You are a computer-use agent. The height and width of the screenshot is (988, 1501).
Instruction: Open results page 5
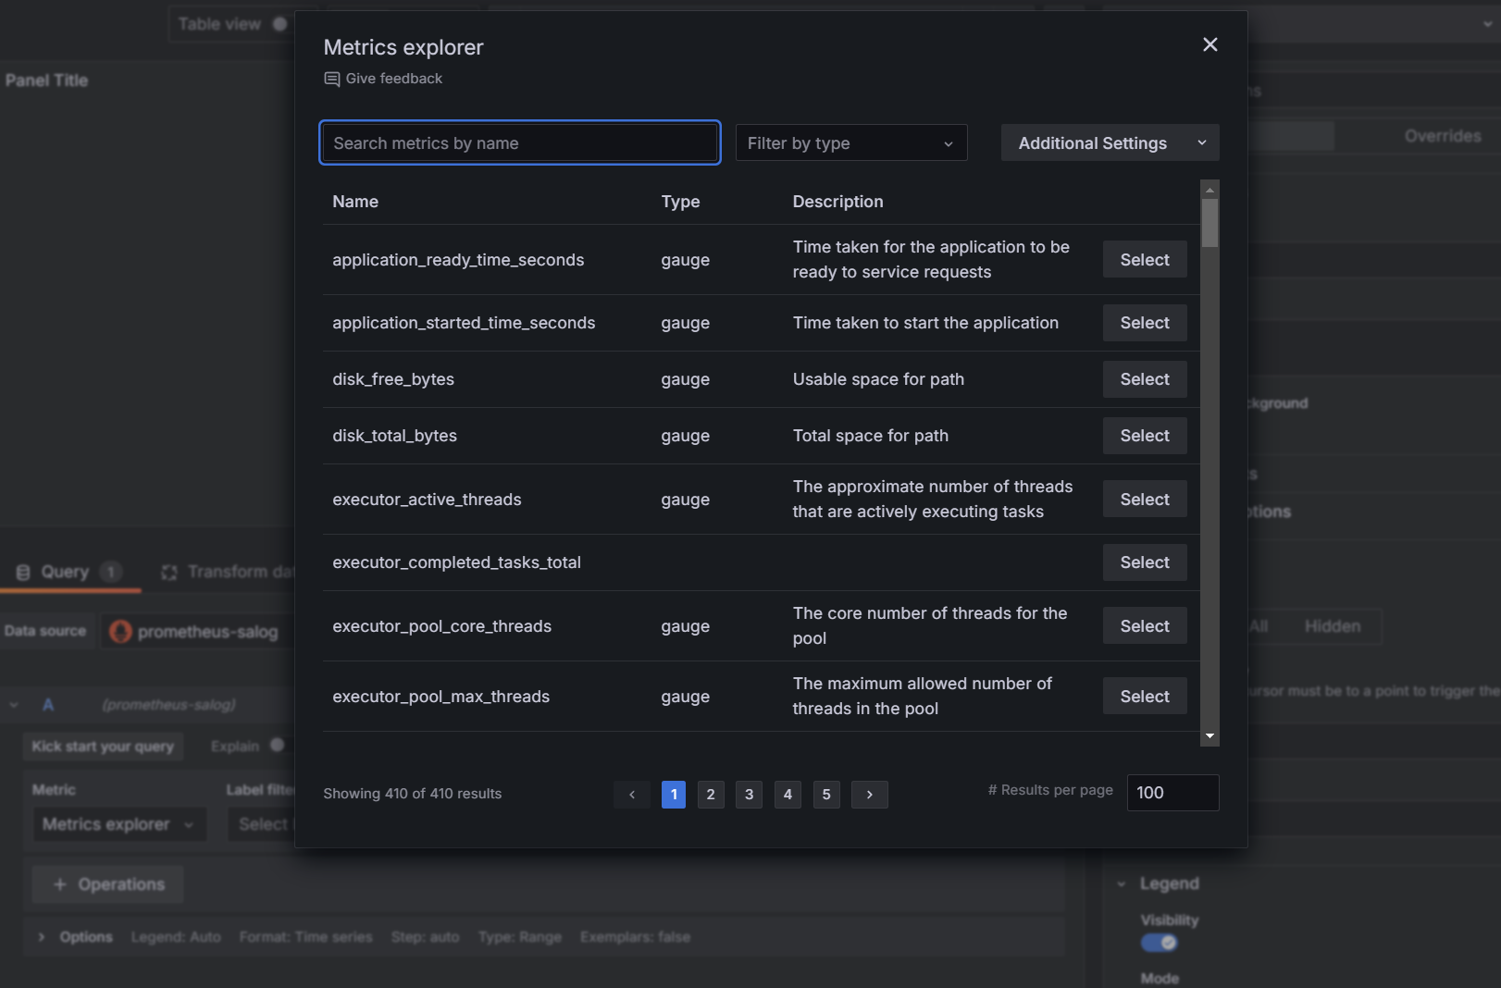point(826,795)
